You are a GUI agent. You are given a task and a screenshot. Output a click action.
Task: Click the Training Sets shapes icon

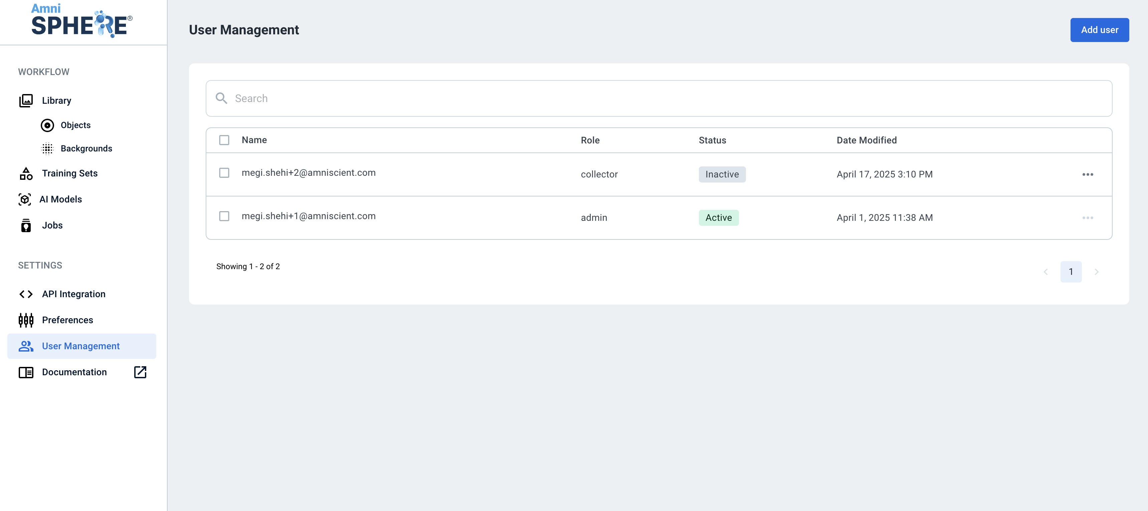pyautogui.click(x=26, y=173)
